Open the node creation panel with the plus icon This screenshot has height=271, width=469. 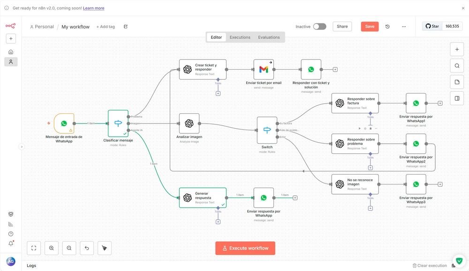[x=457, y=49]
